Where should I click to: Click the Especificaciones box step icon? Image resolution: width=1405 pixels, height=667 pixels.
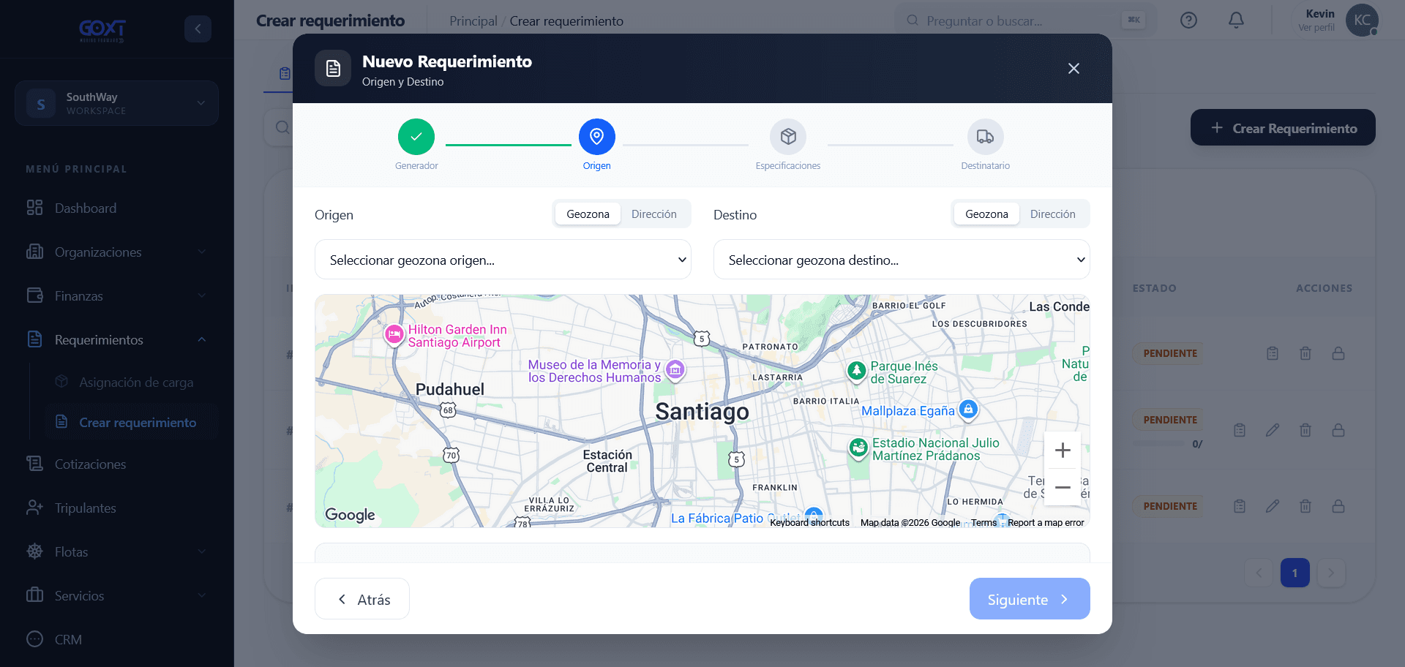788,137
